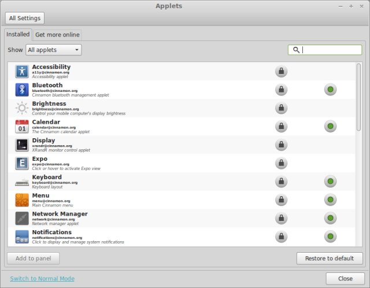The width and height of the screenshot is (370, 288).
Task: Click 'Click or hover to activate Expo view'
Action: (x=66, y=168)
